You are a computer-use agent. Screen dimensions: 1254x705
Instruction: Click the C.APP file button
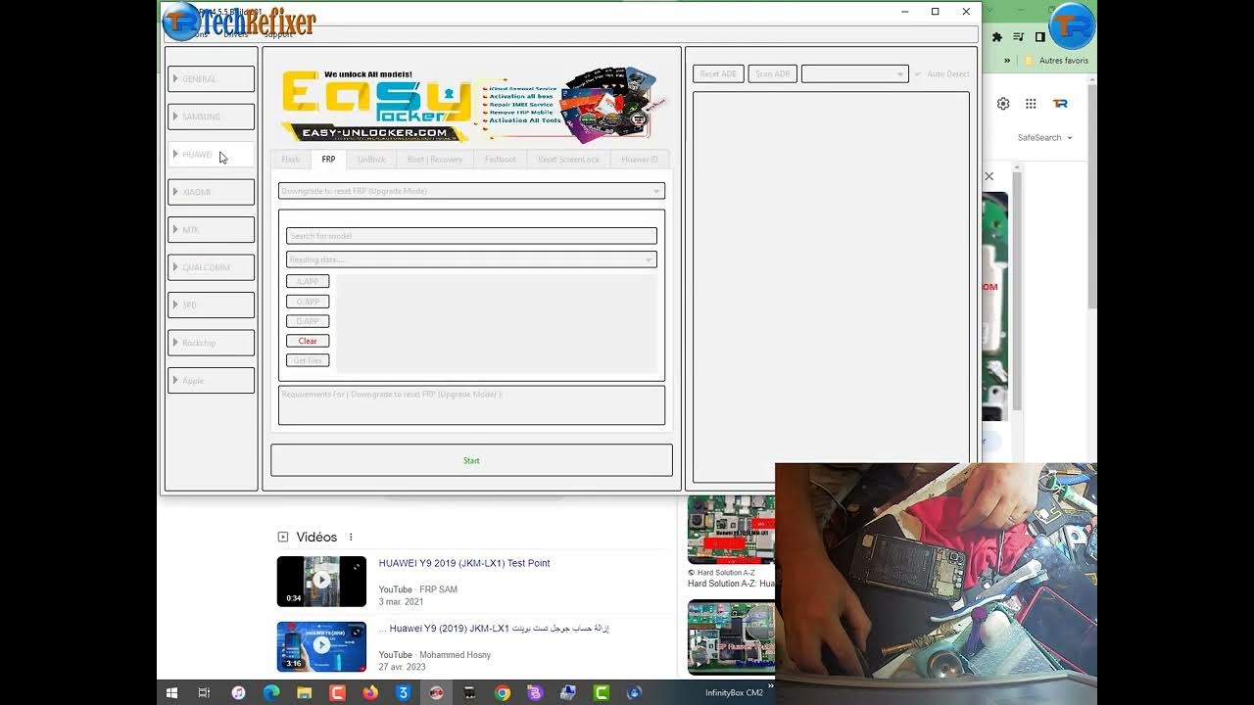(308, 302)
